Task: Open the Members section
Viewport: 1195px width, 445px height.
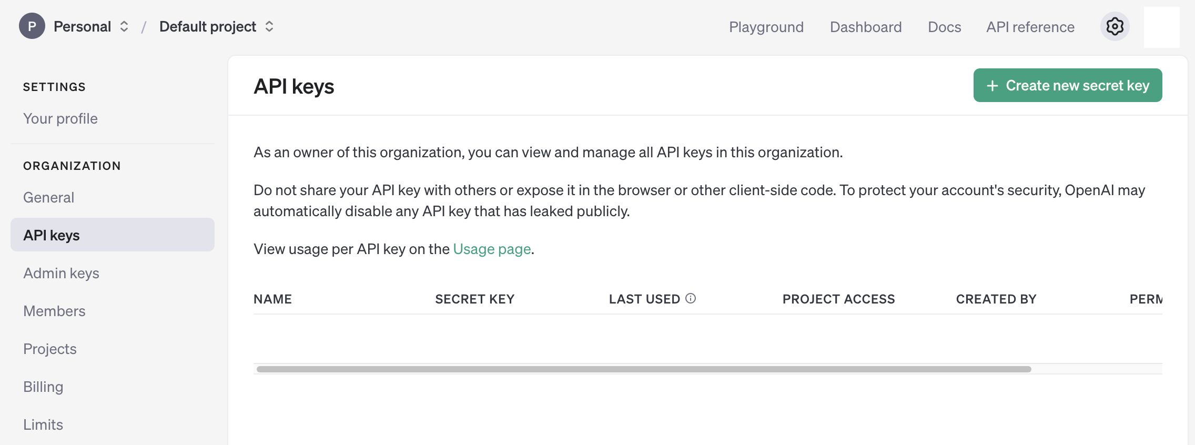Action: point(54,311)
